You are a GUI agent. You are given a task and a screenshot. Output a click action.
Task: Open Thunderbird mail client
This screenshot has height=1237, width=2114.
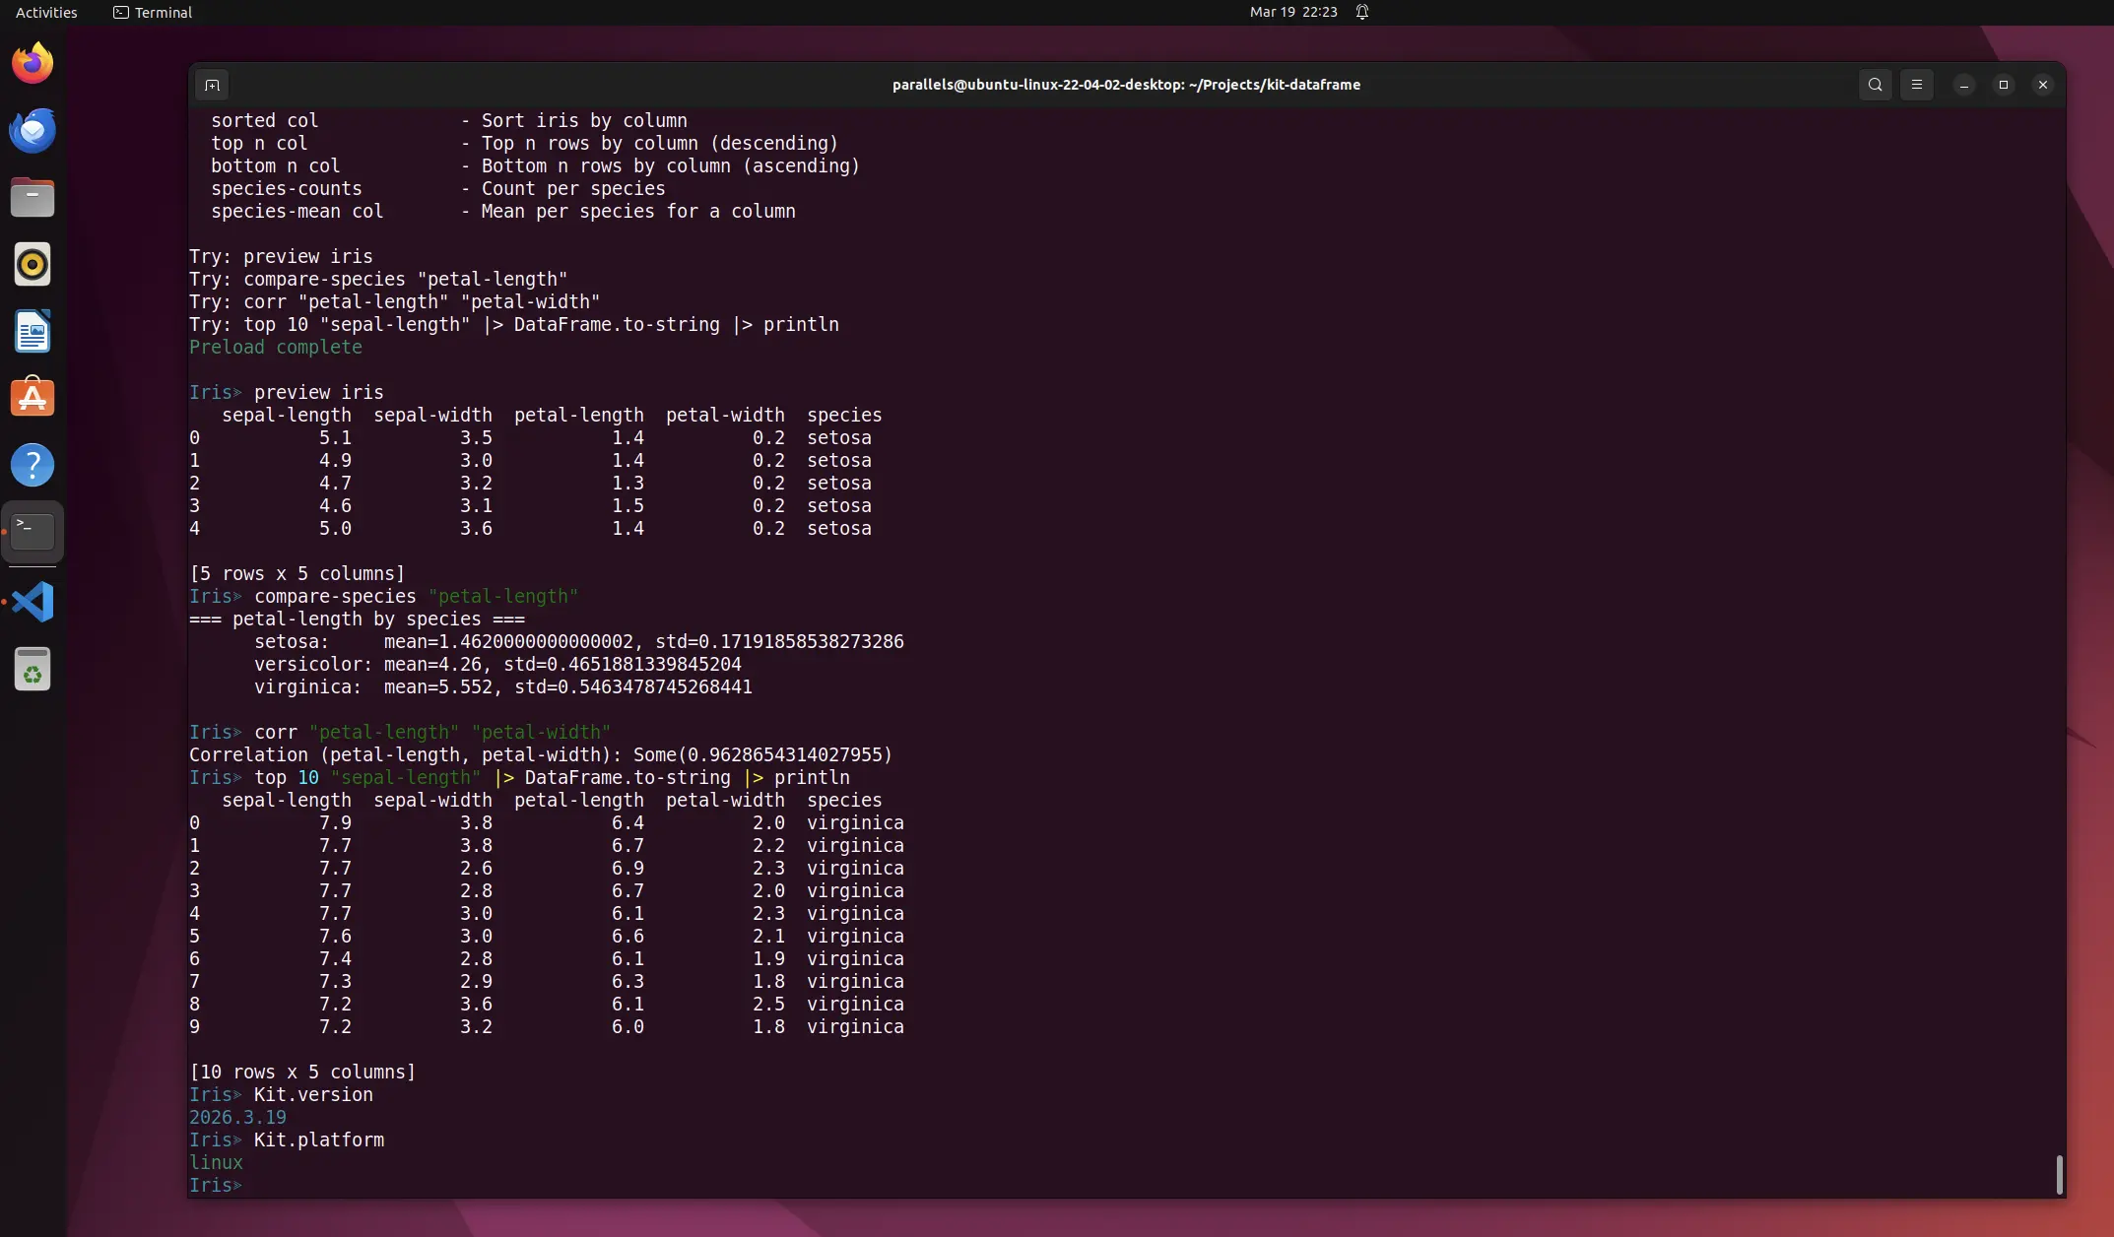33,129
